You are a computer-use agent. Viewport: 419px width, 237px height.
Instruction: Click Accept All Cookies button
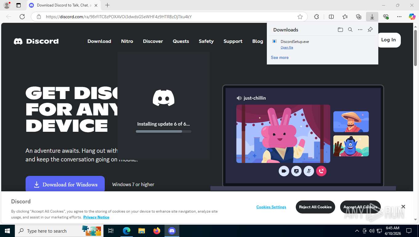360,207
